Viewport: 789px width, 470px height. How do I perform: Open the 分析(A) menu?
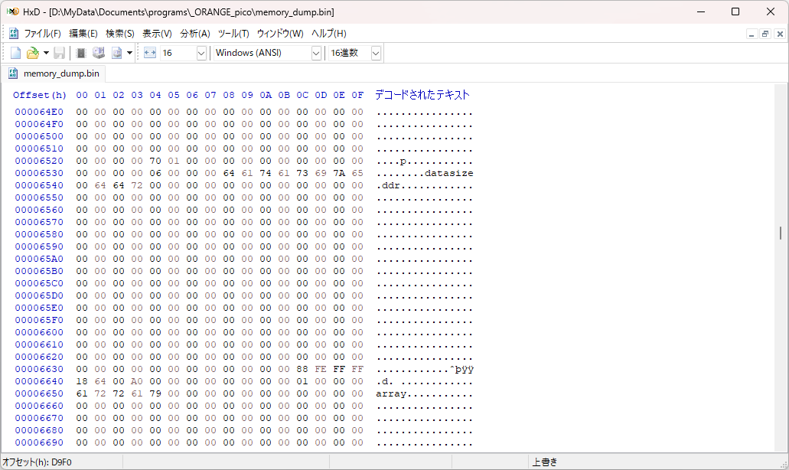pos(195,34)
